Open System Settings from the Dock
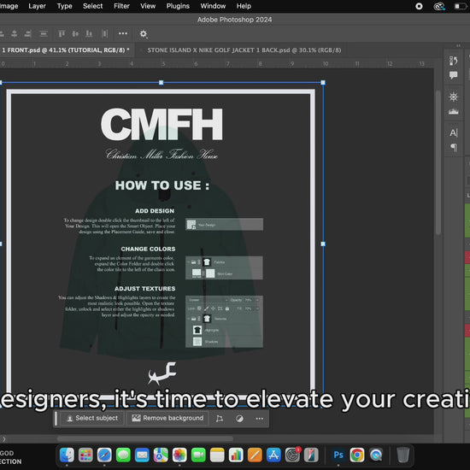Image resolution: width=470 pixels, height=470 pixels. point(292,455)
